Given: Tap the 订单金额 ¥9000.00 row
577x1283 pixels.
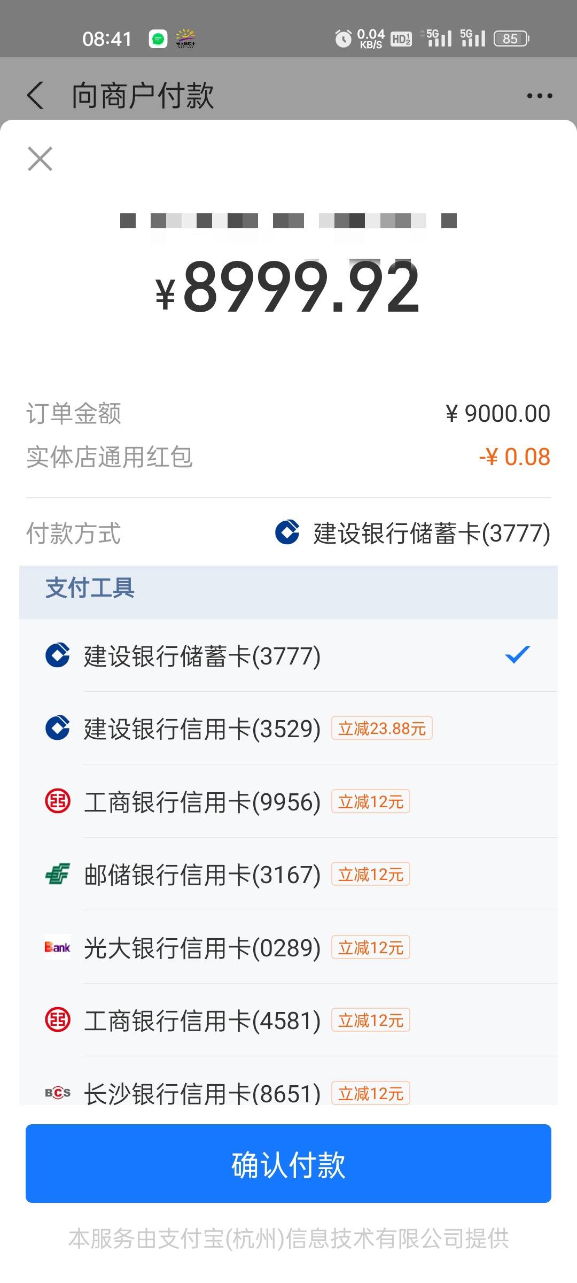Looking at the screenshot, I should 288,413.
